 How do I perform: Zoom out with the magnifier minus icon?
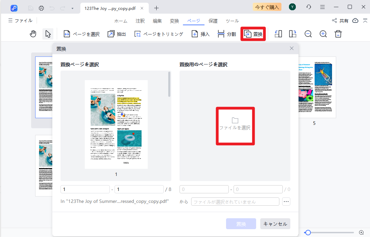(x=308, y=34)
